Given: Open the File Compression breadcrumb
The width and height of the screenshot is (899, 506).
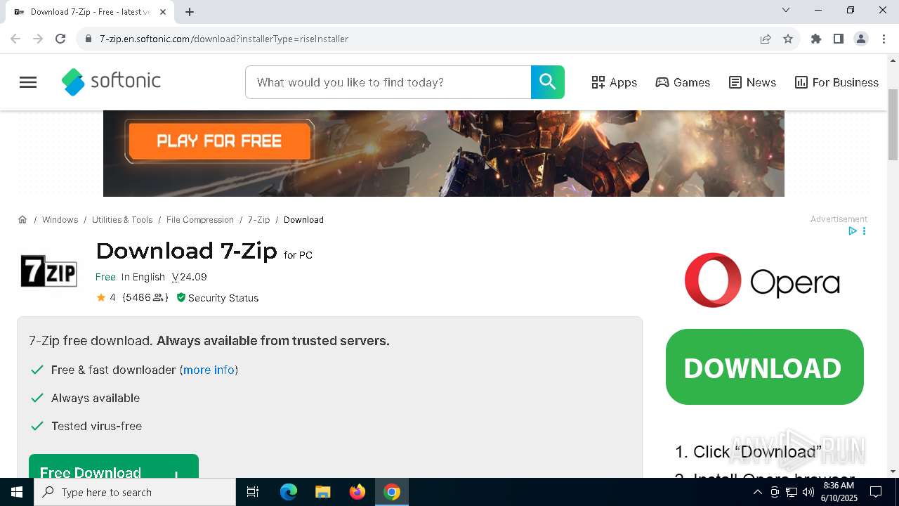Looking at the screenshot, I should point(200,220).
